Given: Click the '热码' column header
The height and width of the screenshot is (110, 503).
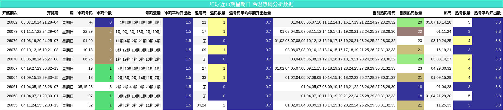Looking at the screenshot, I should 448,13.
